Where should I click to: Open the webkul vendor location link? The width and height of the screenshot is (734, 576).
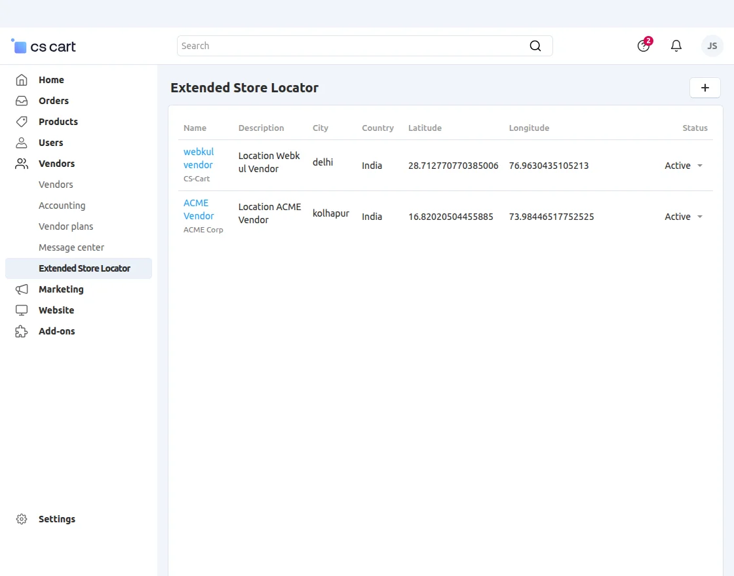(199, 158)
